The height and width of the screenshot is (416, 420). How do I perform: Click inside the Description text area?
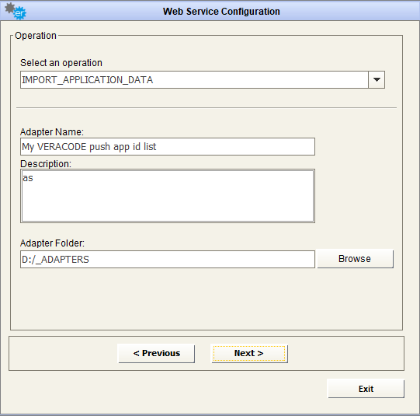click(x=168, y=196)
